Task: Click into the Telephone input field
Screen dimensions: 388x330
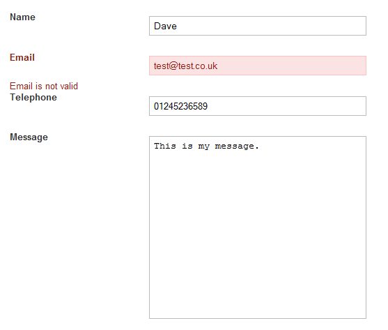Action: point(258,106)
